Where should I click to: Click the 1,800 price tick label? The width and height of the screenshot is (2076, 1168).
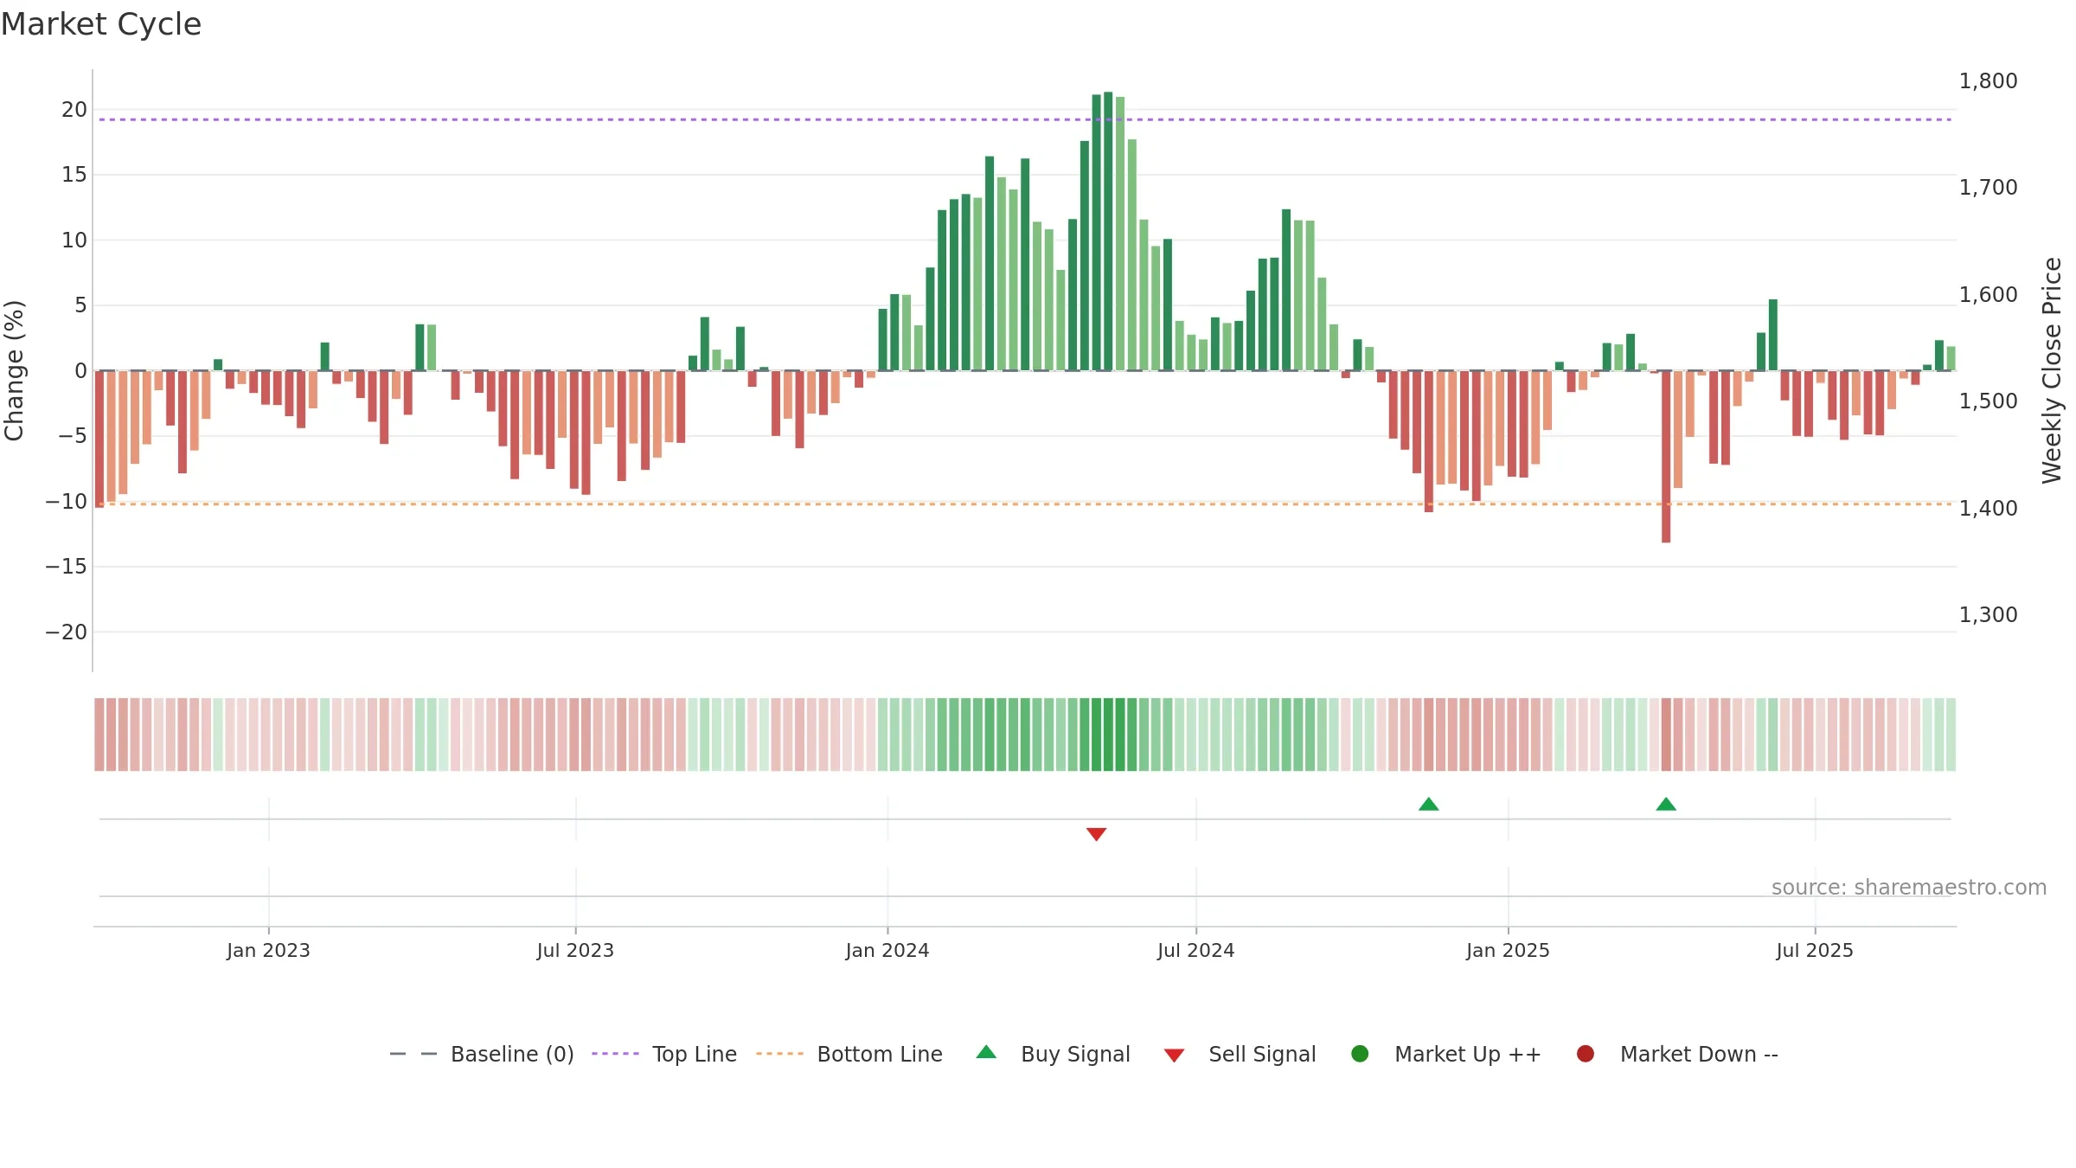pyautogui.click(x=1988, y=81)
